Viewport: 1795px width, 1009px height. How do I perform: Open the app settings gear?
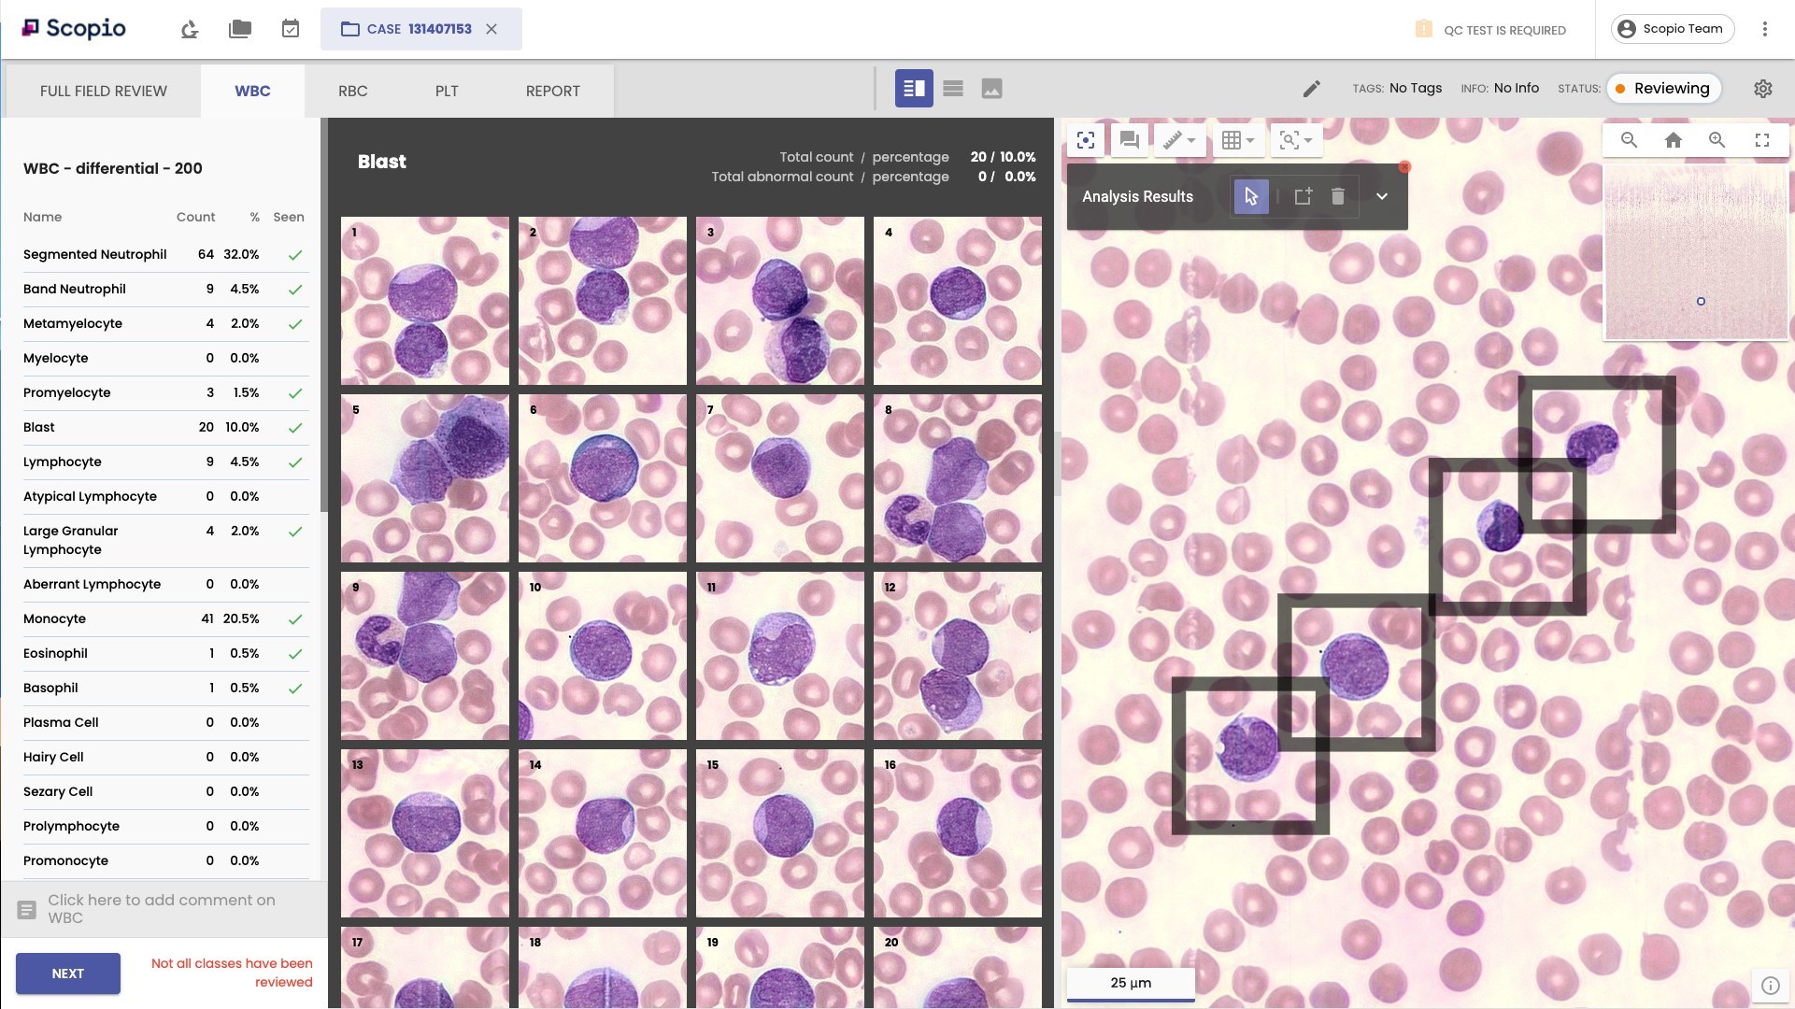(x=1763, y=89)
